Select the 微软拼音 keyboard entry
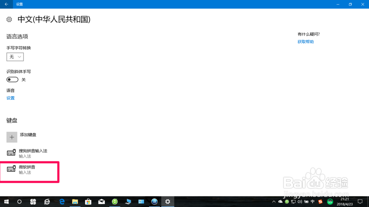This screenshot has width=369, height=207. [x=30, y=169]
